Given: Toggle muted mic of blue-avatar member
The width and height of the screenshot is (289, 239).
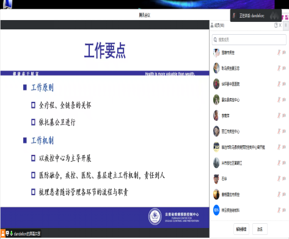Looking at the screenshot, I should pos(279,210).
